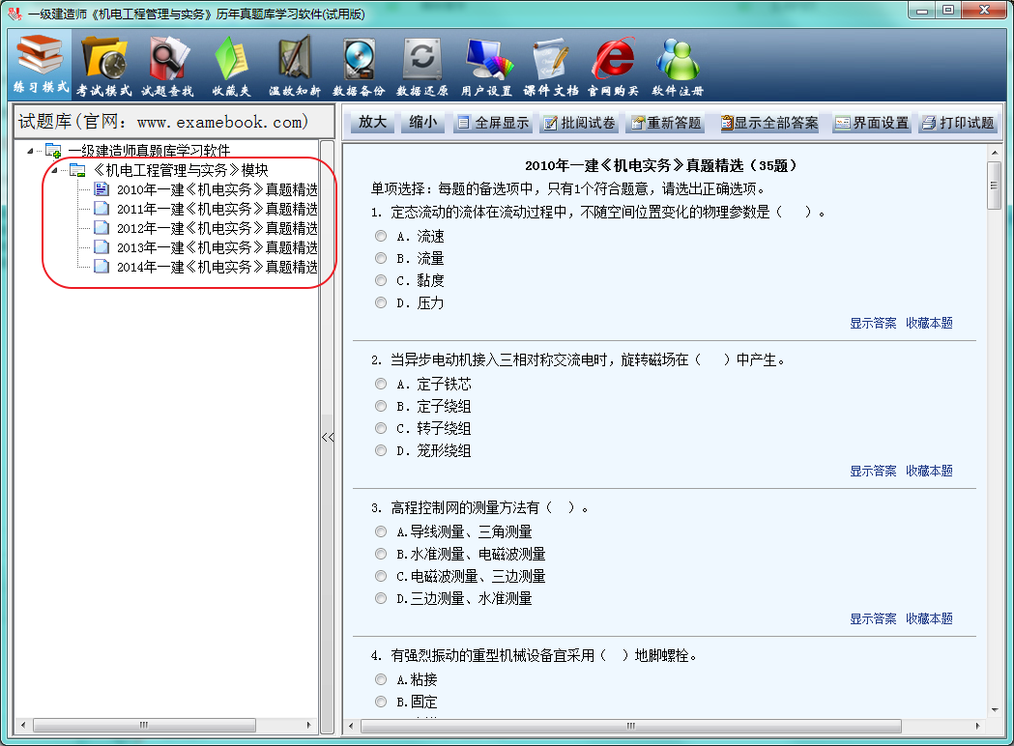Click 收藏本题 link for question 3
The width and height of the screenshot is (1014, 746).
[x=929, y=618]
